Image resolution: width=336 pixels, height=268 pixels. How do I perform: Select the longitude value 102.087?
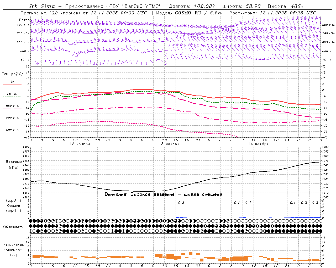tap(205, 6)
